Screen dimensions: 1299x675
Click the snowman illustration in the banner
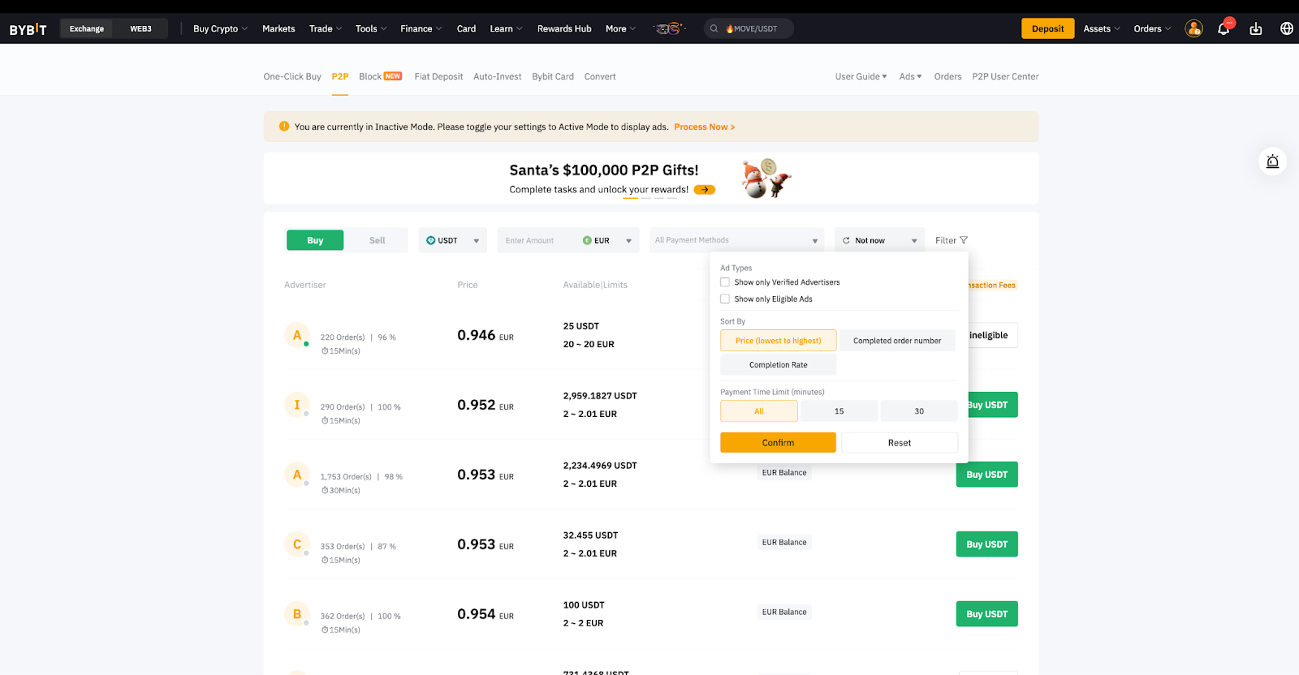tap(766, 178)
